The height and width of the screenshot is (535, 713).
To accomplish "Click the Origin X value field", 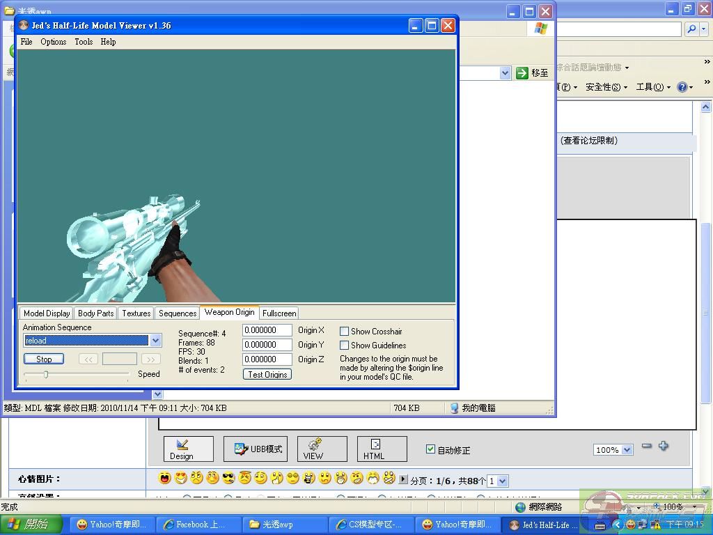I will 267,329.
